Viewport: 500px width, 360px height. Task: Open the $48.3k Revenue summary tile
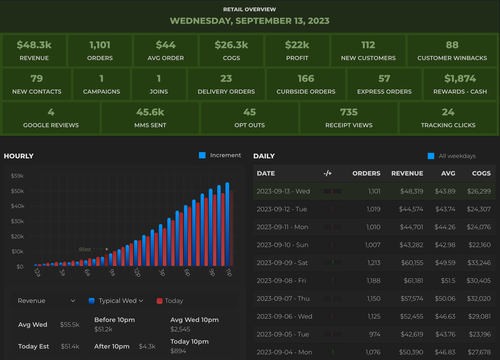34,50
